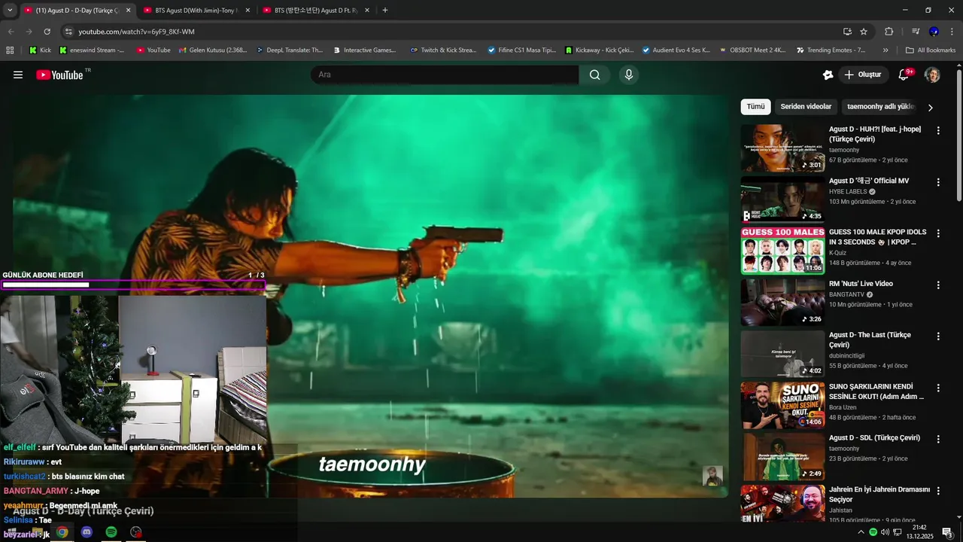
Task: Open the RM 'Nuts' Live Video thumbnail
Action: coord(783,302)
